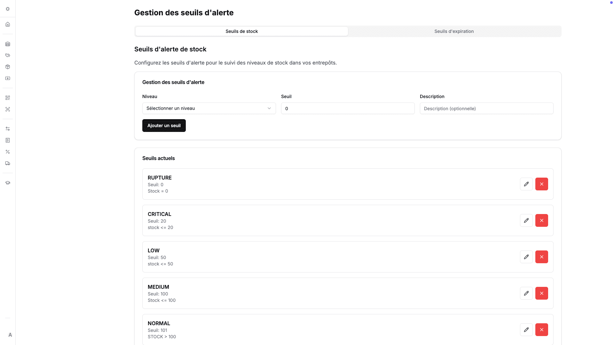Viewport: 614px width, 345px height.
Task: Open the barcode scanner sidebar icon
Action: coord(8,109)
